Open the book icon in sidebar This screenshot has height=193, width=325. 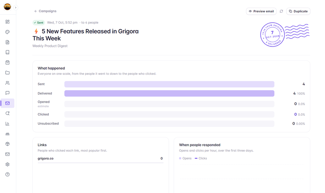coord(7,52)
